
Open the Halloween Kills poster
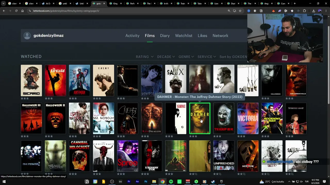coord(296,81)
